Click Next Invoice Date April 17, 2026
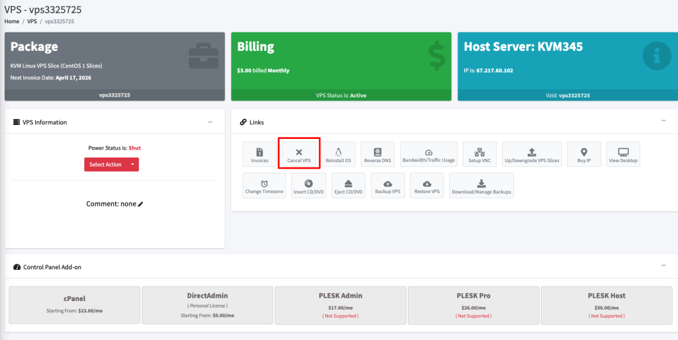The width and height of the screenshot is (678, 340). pyautogui.click(x=50, y=78)
